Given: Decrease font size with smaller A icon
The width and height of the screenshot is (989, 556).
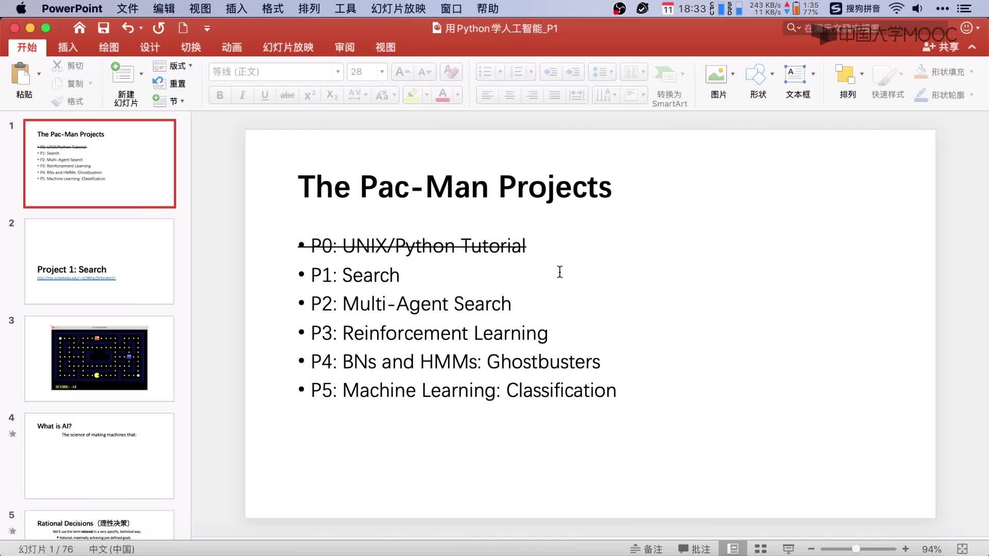Looking at the screenshot, I should click(424, 72).
